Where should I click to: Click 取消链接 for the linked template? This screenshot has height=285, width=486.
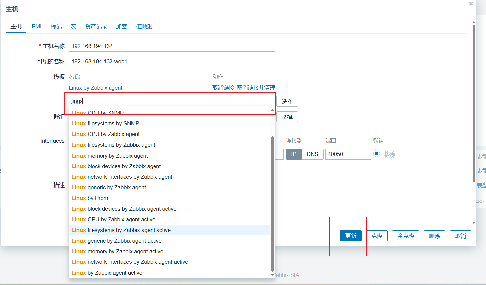tap(223, 88)
